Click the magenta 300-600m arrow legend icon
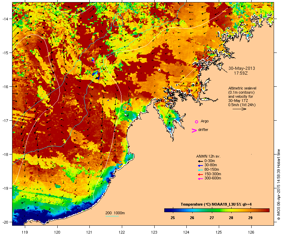Image resolution: width=283 pixels, height=235 pixels. (x=200, y=179)
